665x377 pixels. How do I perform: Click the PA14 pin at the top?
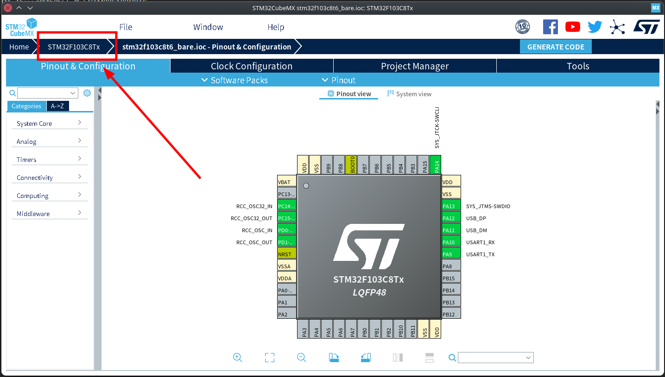coord(435,164)
